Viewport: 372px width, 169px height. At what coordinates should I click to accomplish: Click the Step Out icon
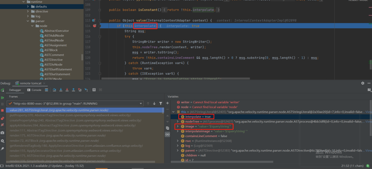pos(74,90)
